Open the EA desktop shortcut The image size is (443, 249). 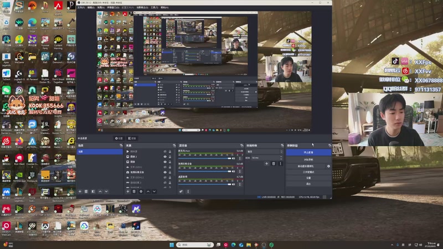32,7
